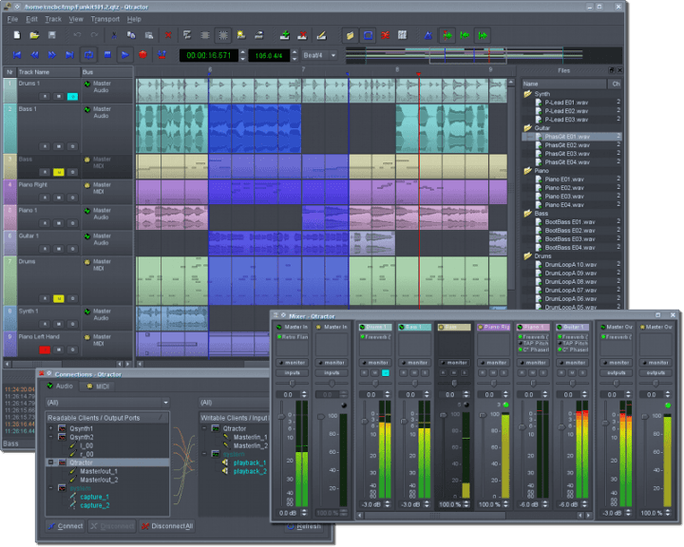Click the Connect button
Viewport: 684px width, 547px height.
[65, 525]
